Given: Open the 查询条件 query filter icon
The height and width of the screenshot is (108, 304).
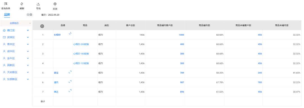Looking at the screenshot, I should (x=6, y=4).
